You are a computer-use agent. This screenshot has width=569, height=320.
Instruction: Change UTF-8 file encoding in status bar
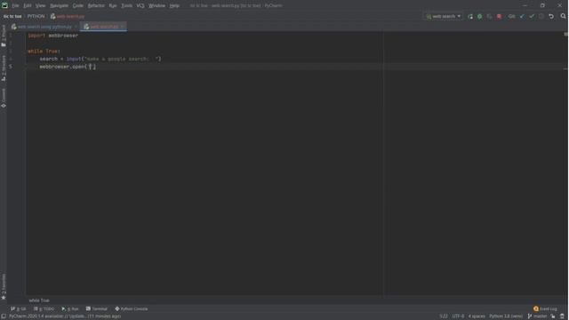pyautogui.click(x=458, y=316)
